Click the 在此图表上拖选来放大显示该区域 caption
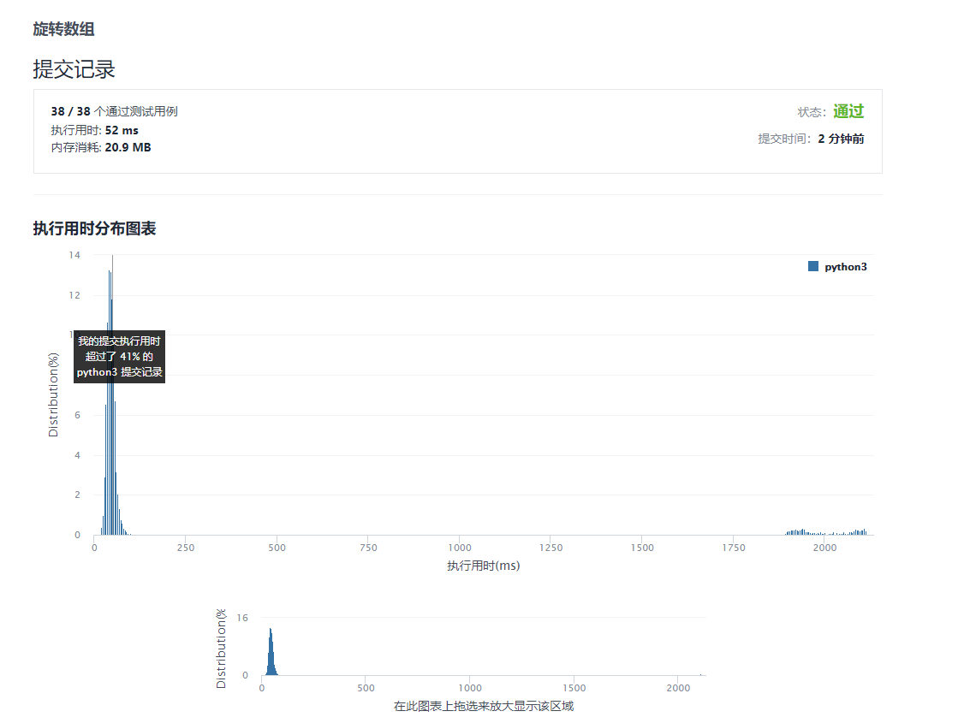The height and width of the screenshot is (723, 970). [x=484, y=706]
